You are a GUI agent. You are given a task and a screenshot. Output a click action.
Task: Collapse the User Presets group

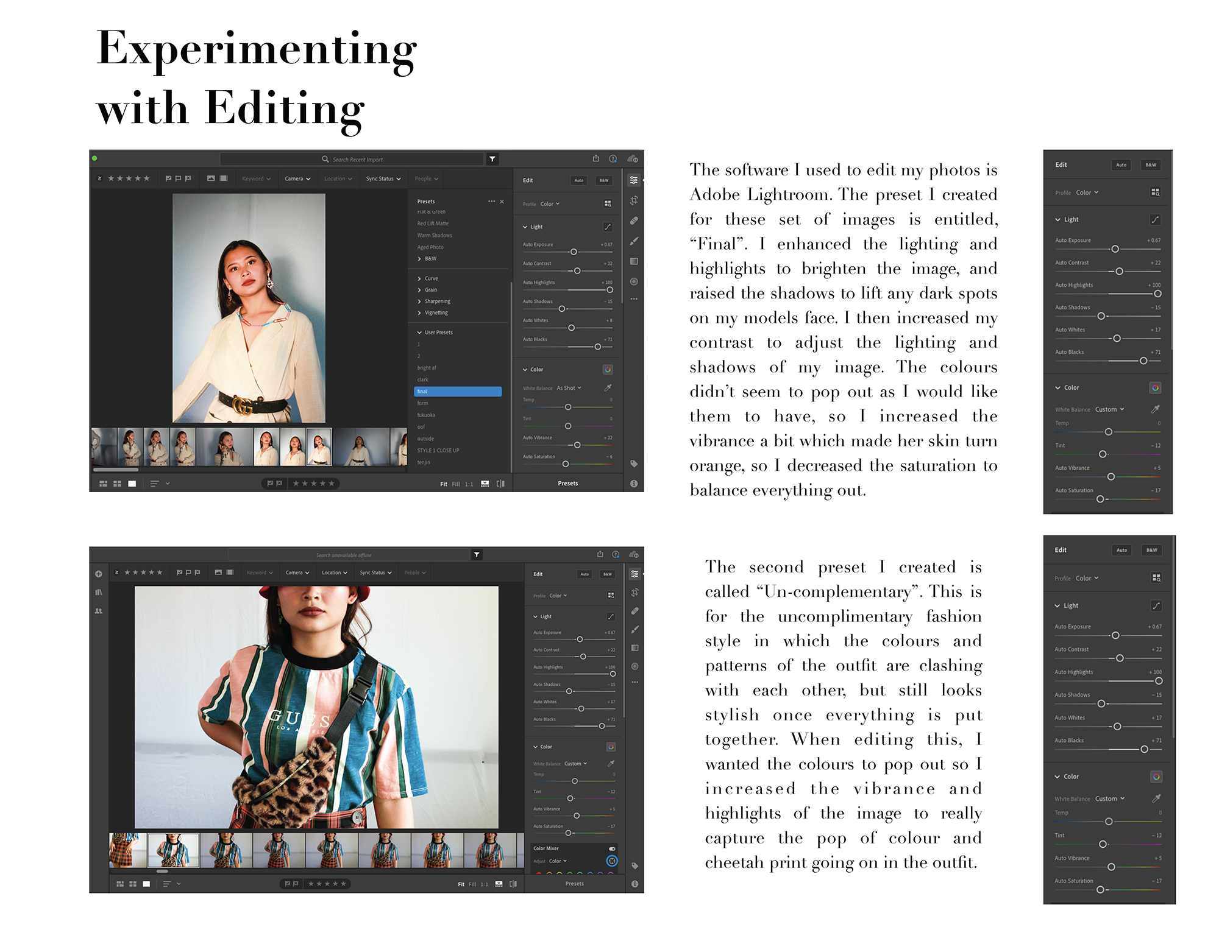[x=435, y=333]
